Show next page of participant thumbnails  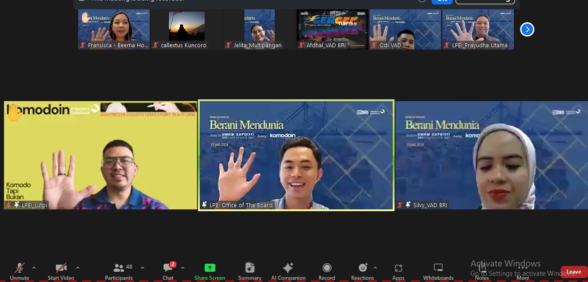point(527,29)
